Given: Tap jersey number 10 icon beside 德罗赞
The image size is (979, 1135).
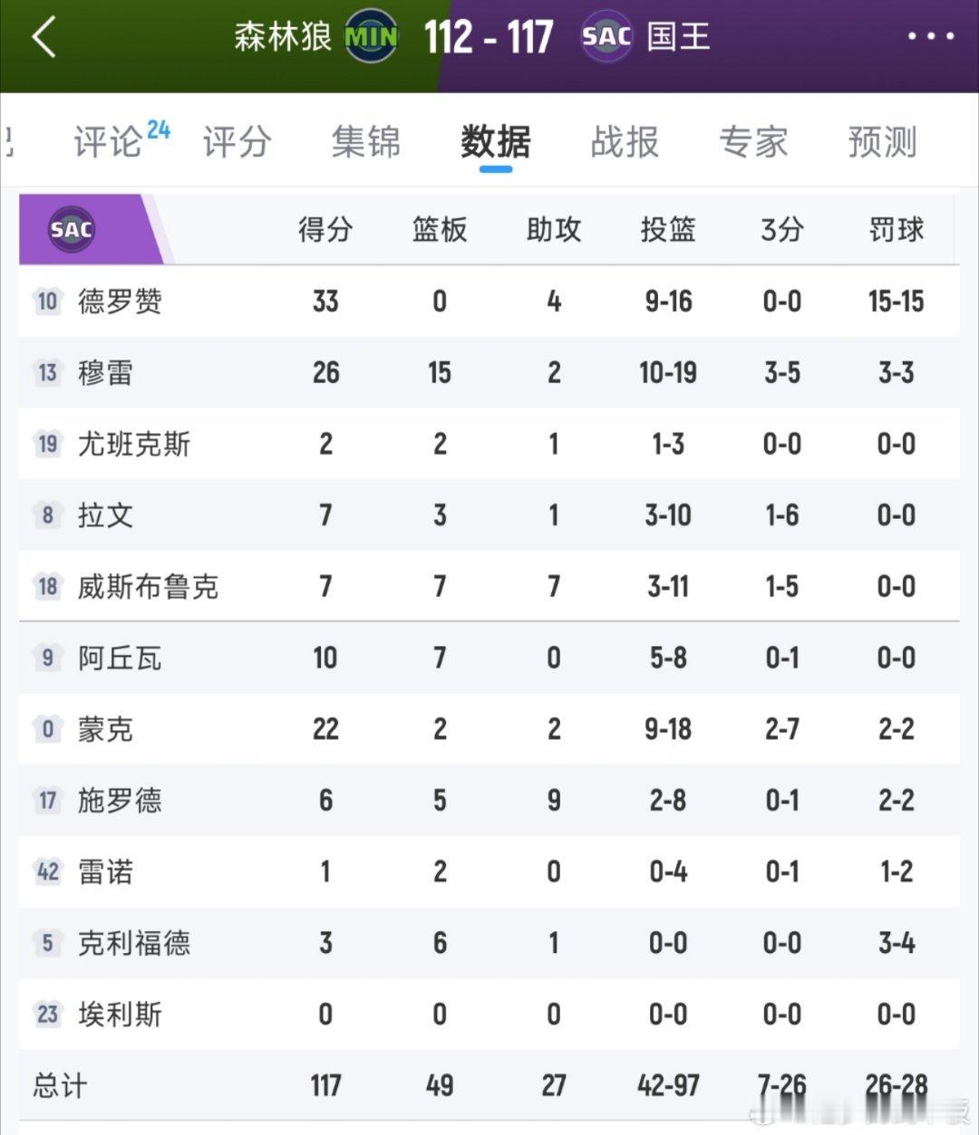Looking at the screenshot, I should pos(47,301).
